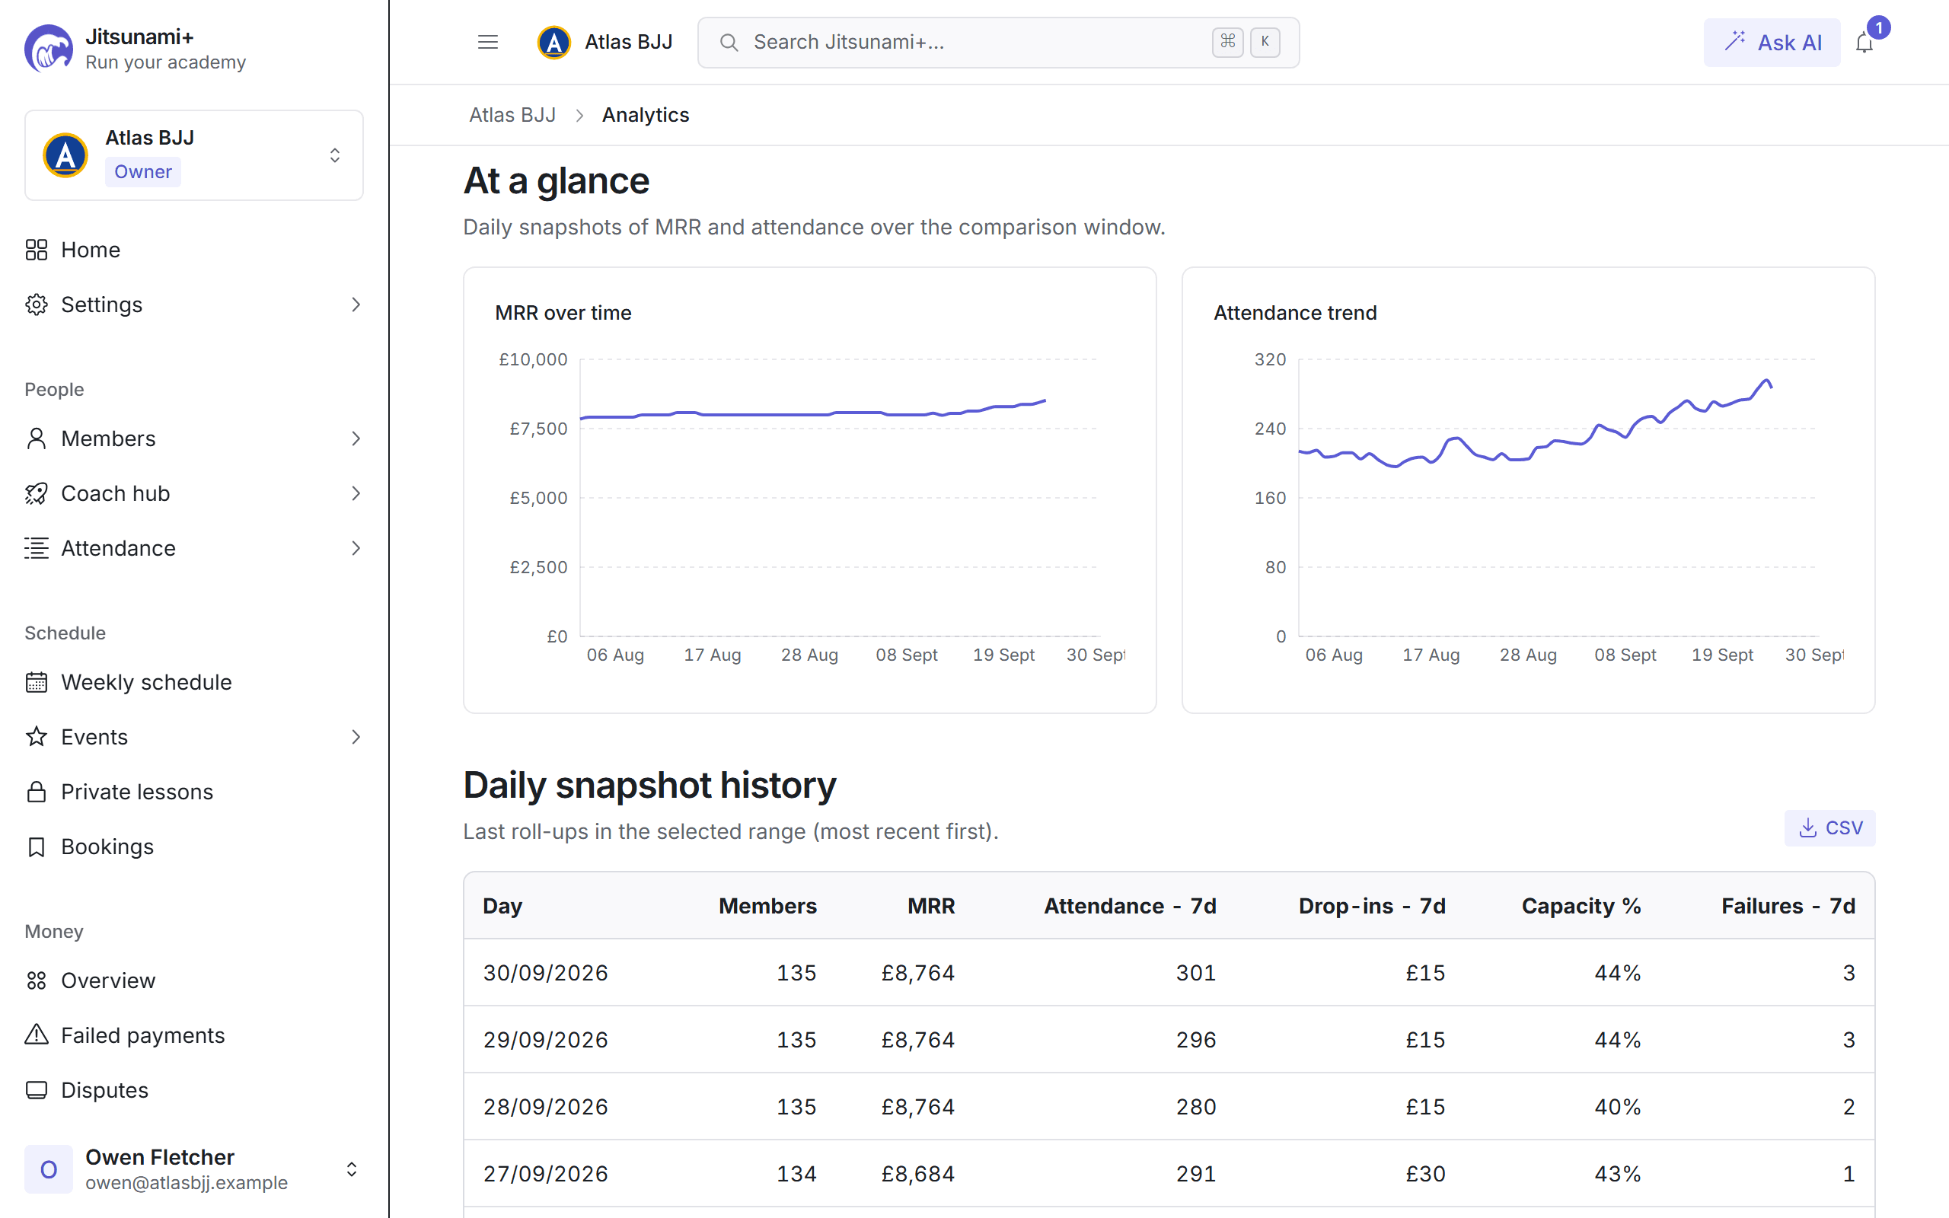The width and height of the screenshot is (1949, 1218).
Task: Click the Bookings bookmark icon
Action: coord(37,847)
